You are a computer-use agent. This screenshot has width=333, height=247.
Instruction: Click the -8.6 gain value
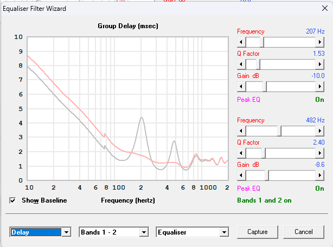point(319,165)
